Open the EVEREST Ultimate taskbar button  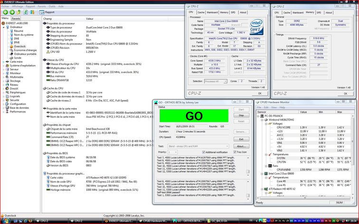pos(119,221)
